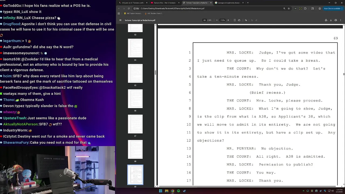Zoom out the PDF with minus button

(217, 20)
